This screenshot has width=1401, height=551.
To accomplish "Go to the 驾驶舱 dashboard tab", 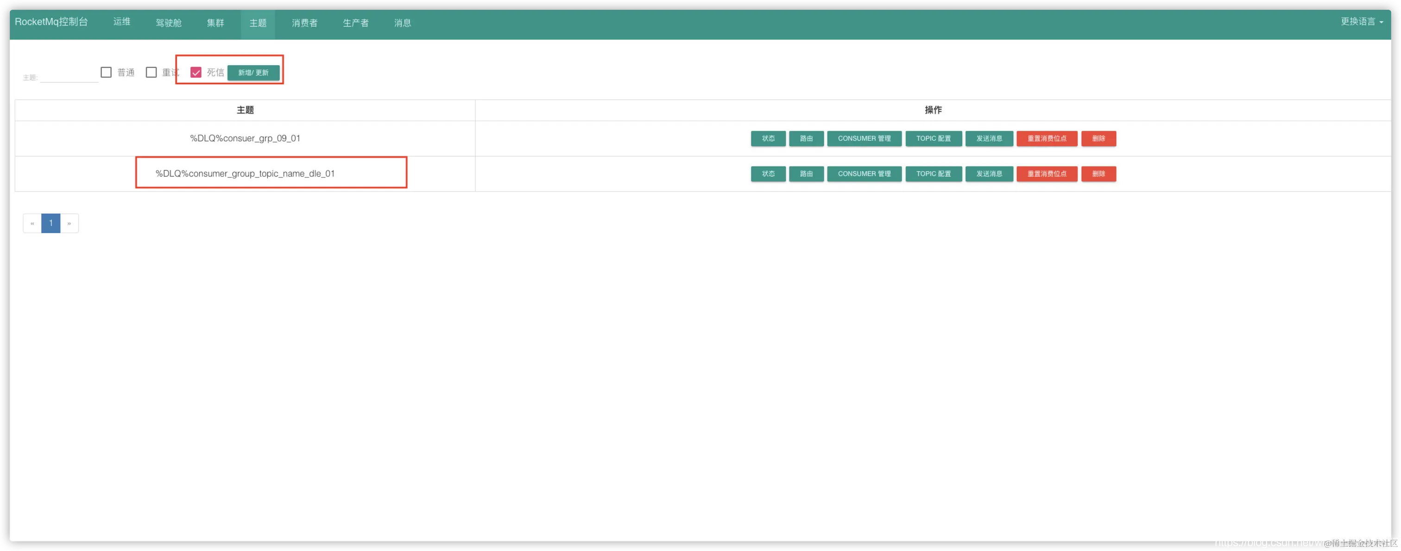I will [x=168, y=23].
